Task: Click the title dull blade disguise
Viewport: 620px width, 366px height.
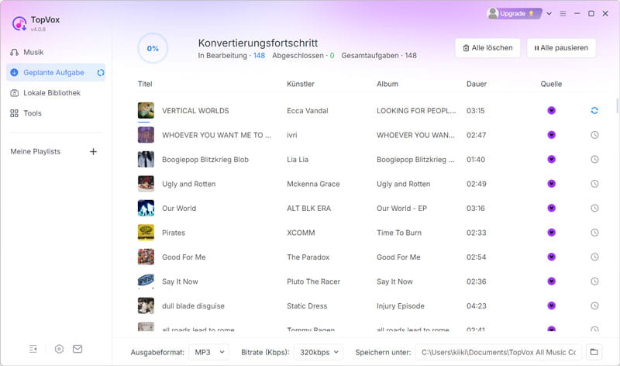Action: (x=193, y=306)
